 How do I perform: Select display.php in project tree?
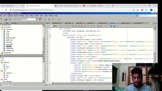pyautogui.click(x=9, y=40)
